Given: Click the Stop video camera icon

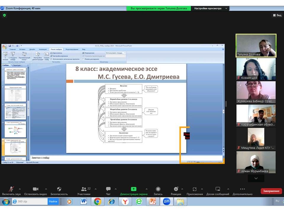Looking at the screenshot, I should pyautogui.click(x=35, y=189).
